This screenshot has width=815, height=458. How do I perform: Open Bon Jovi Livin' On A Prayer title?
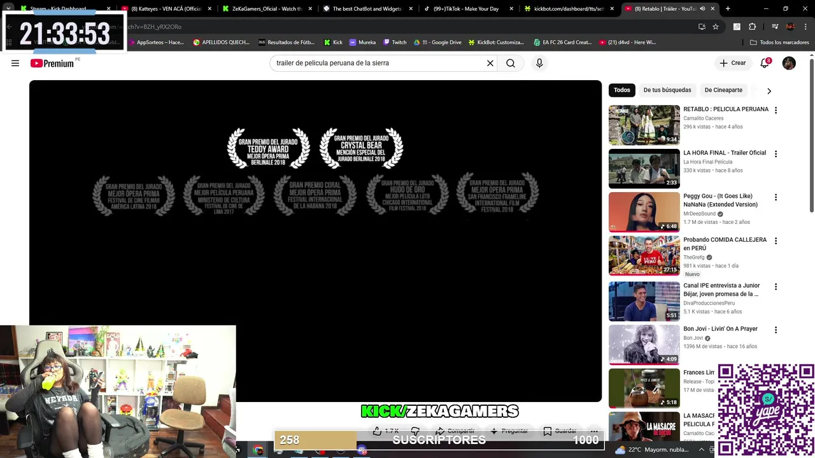(720, 329)
